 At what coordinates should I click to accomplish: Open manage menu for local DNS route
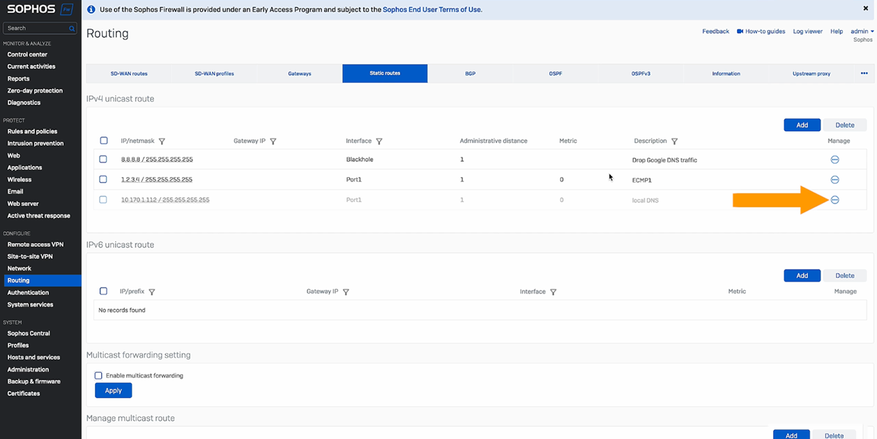834,200
